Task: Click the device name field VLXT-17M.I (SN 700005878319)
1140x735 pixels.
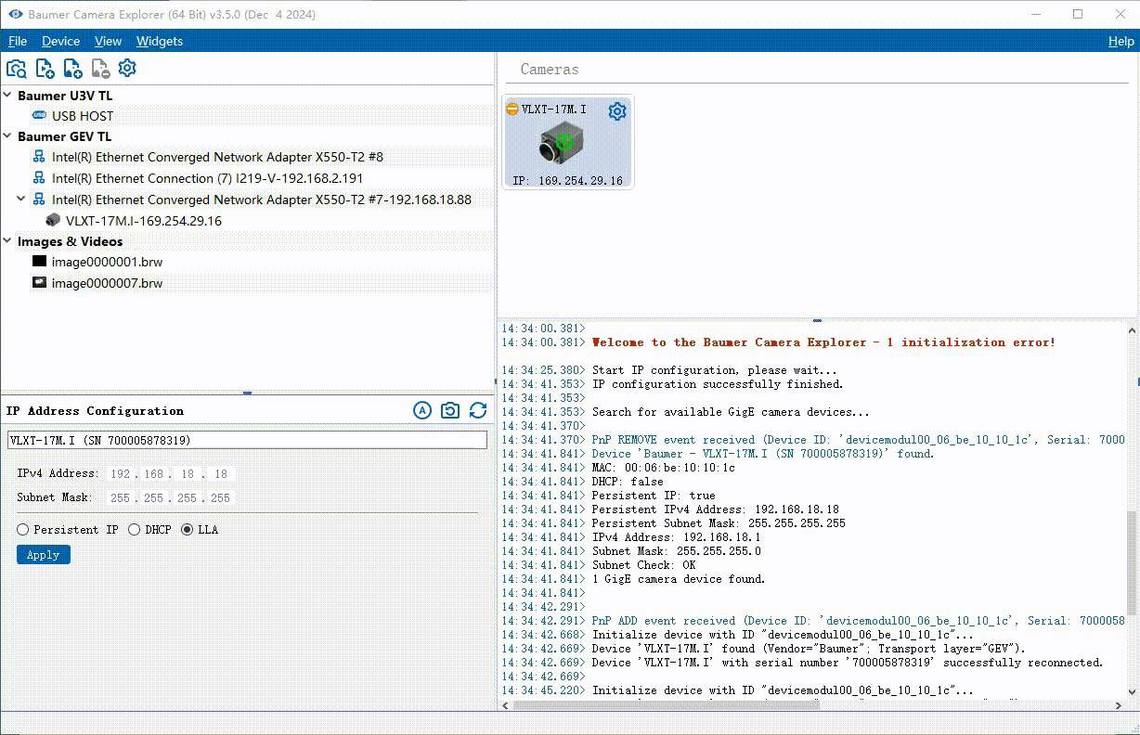Action: [247, 441]
